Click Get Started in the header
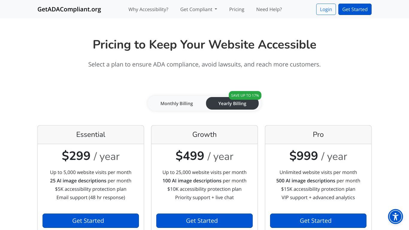409x230 pixels. pos(355,9)
